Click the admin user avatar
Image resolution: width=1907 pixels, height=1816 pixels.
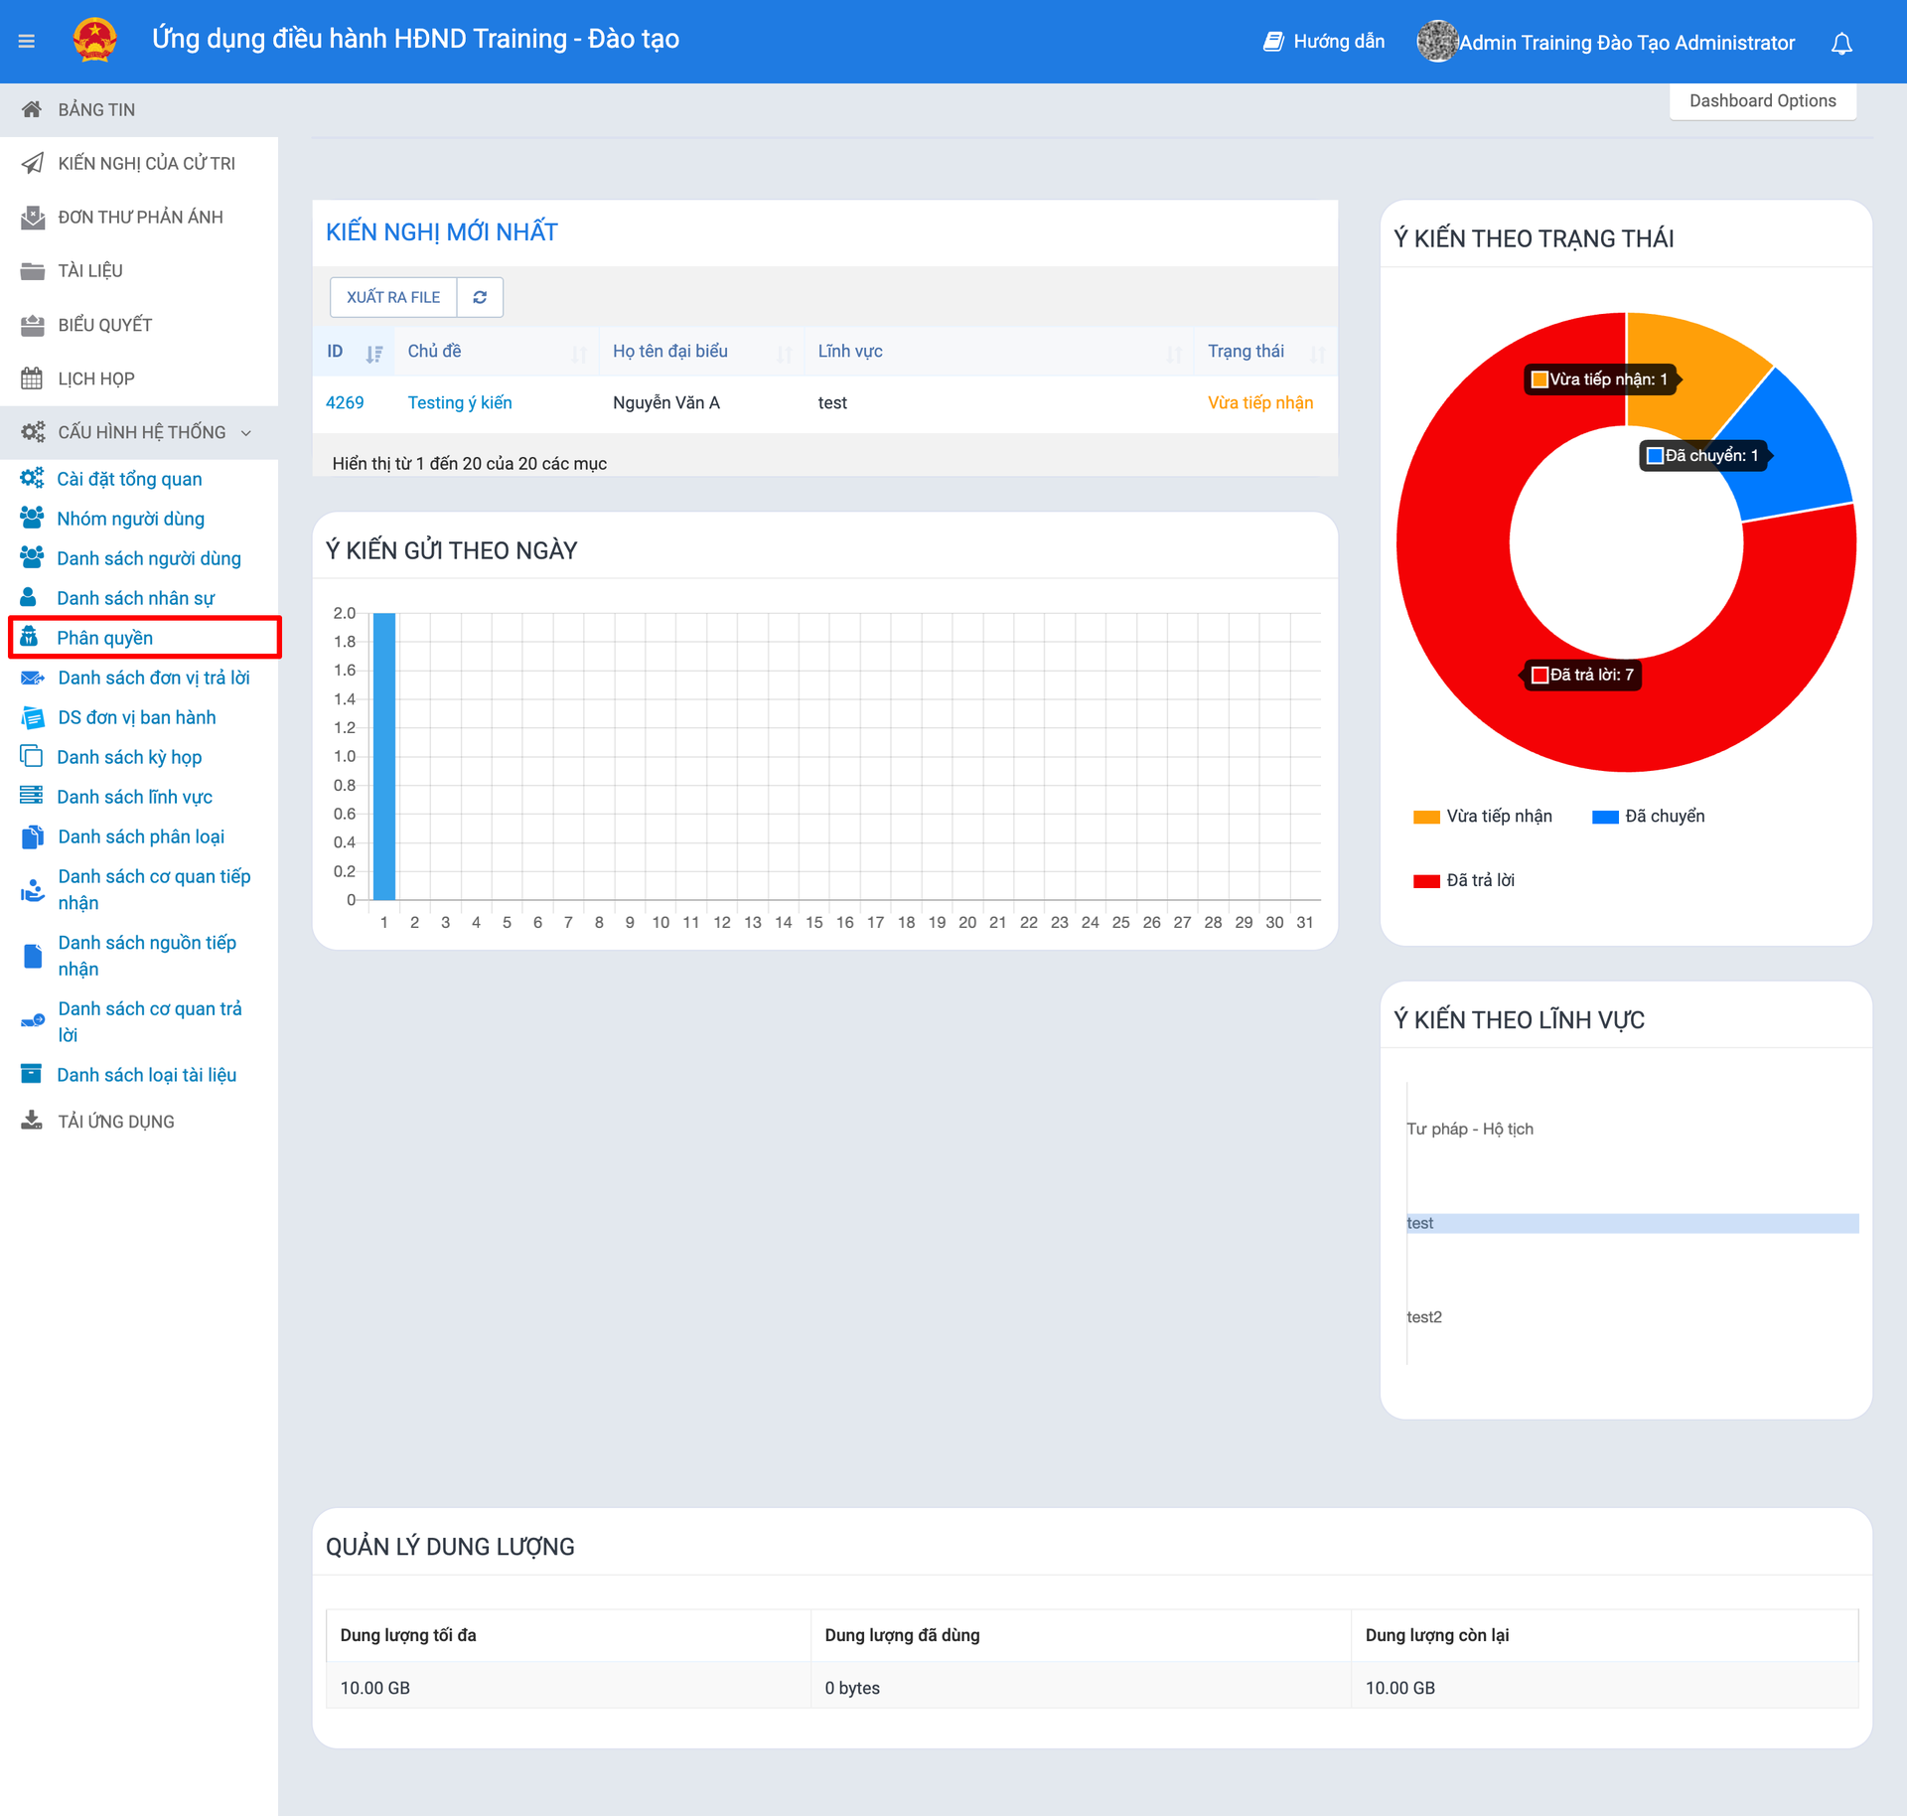[1436, 42]
